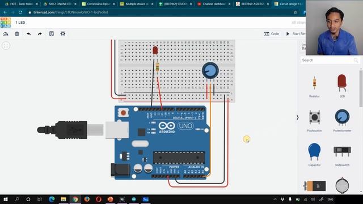Select the coin cell battery component
The image size is (363, 204).
click(x=342, y=185)
